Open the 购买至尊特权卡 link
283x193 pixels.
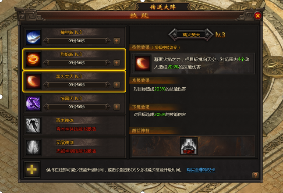[201, 170]
